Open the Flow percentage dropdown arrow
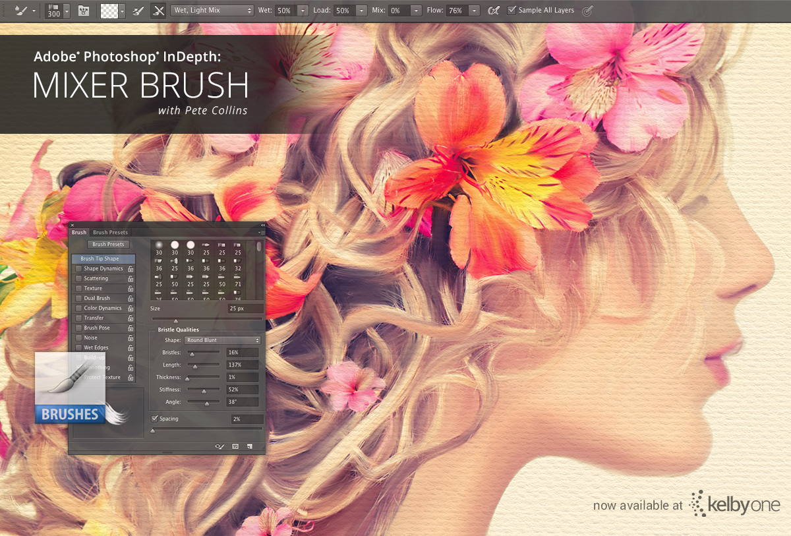The width and height of the screenshot is (791, 536). pos(474,11)
